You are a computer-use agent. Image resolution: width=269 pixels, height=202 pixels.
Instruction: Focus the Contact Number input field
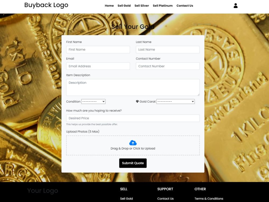168,66
